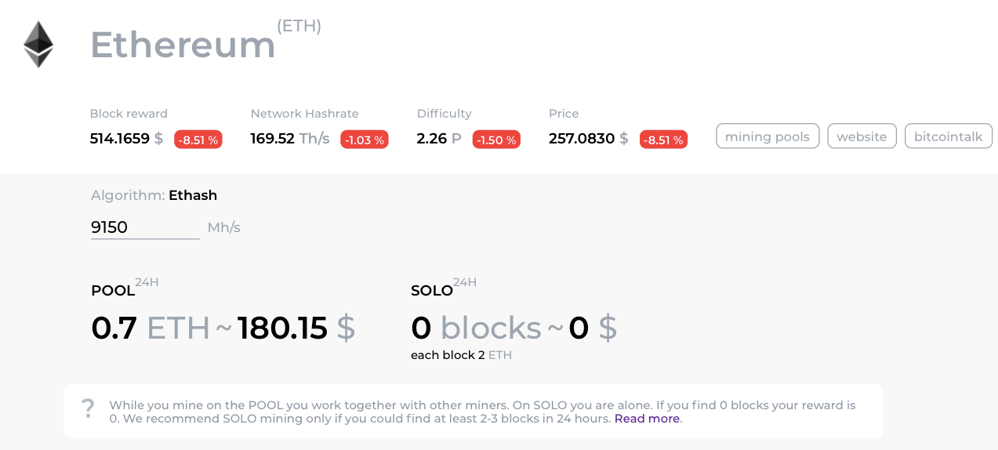
Task: Click the price -8.51% change badge
Action: pos(664,140)
